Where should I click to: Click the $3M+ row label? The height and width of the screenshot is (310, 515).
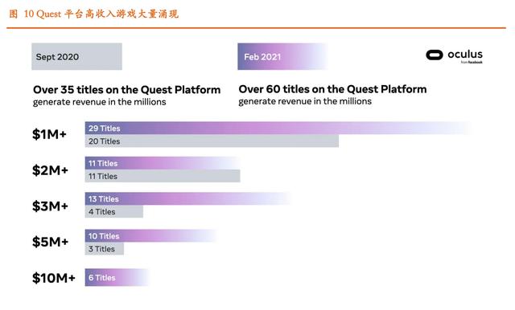tap(50, 206)
